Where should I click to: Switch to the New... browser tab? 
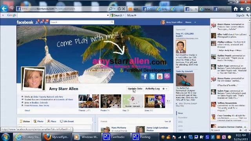(206, 9)
